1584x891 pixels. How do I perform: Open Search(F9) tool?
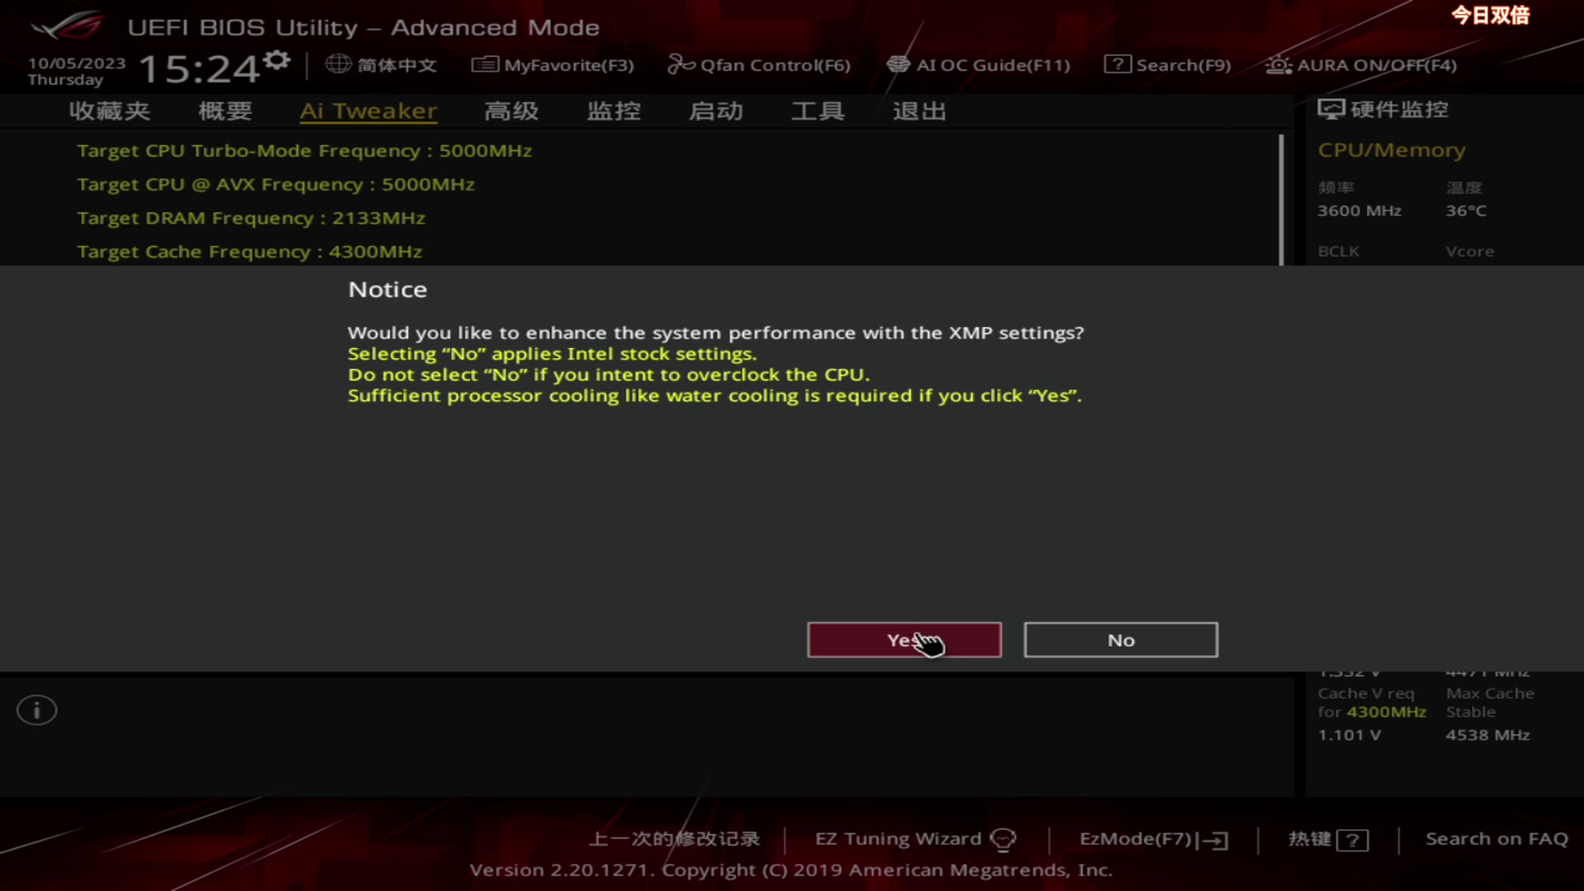1167,64
